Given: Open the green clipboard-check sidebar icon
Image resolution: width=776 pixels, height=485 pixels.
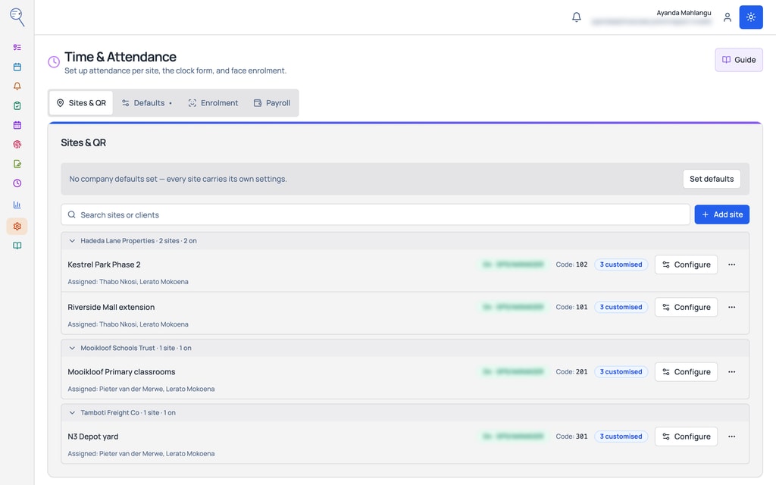Looking at the screenshot, I should [17, 105].
